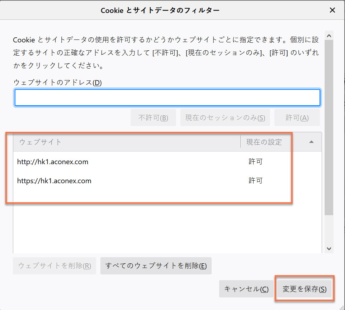345x310 pixels.
Task: Select the https://hk1.aconex.com row
Action: coord(167,181)
